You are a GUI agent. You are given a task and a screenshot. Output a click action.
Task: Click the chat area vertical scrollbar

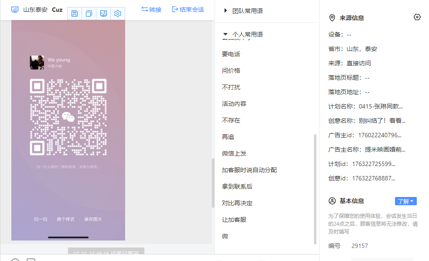coord(213,183)
